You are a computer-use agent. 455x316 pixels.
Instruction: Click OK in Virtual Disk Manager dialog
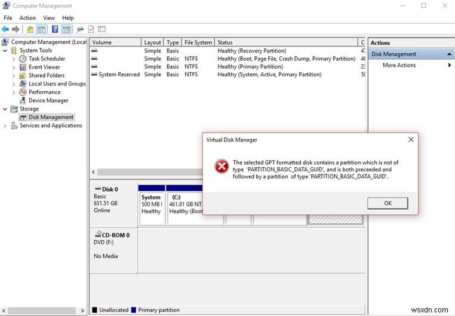tap(388, 203)
